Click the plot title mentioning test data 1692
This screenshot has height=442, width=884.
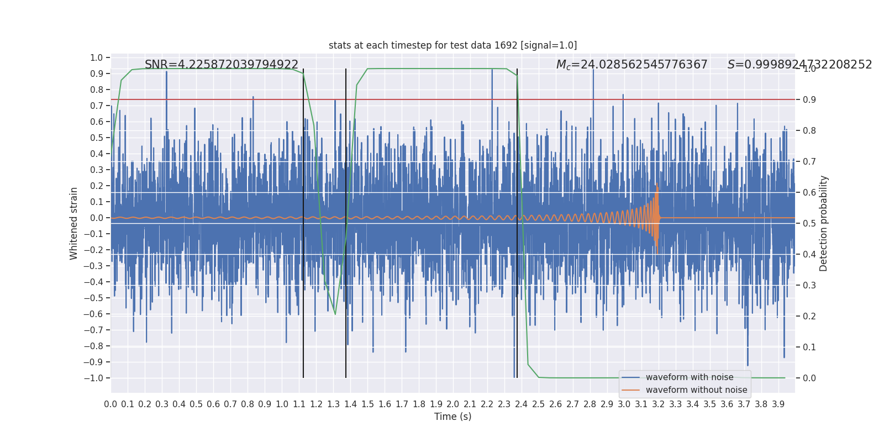(x=452, y=45)
